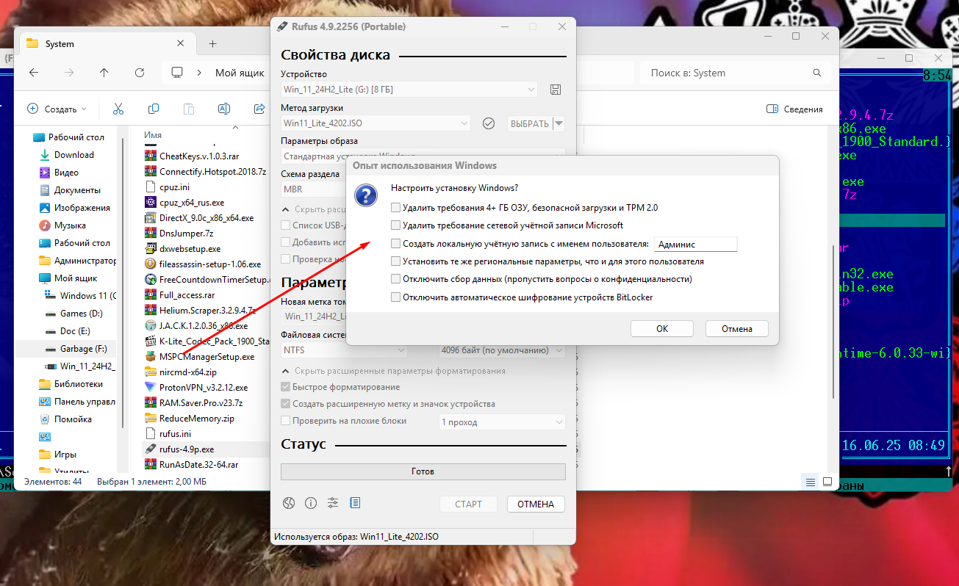Viewport: 959px width, 586px height.
Task: Switch Explorer to large thumbnails view icon
Action: pyautogui.click(x=827, y=482)
